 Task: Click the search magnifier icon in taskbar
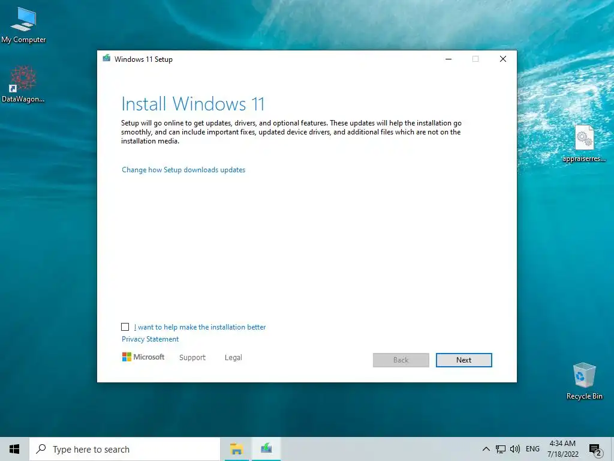point(41,449)
